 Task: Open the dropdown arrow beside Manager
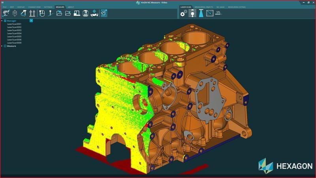(31, 21)
